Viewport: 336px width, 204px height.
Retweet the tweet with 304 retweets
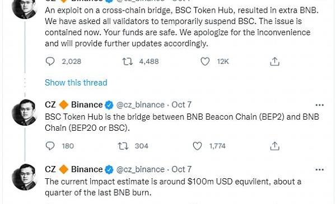point(123,146)
